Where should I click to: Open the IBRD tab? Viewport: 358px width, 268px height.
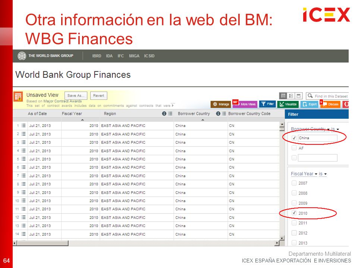pyautogui.click(x=97, y=56)
